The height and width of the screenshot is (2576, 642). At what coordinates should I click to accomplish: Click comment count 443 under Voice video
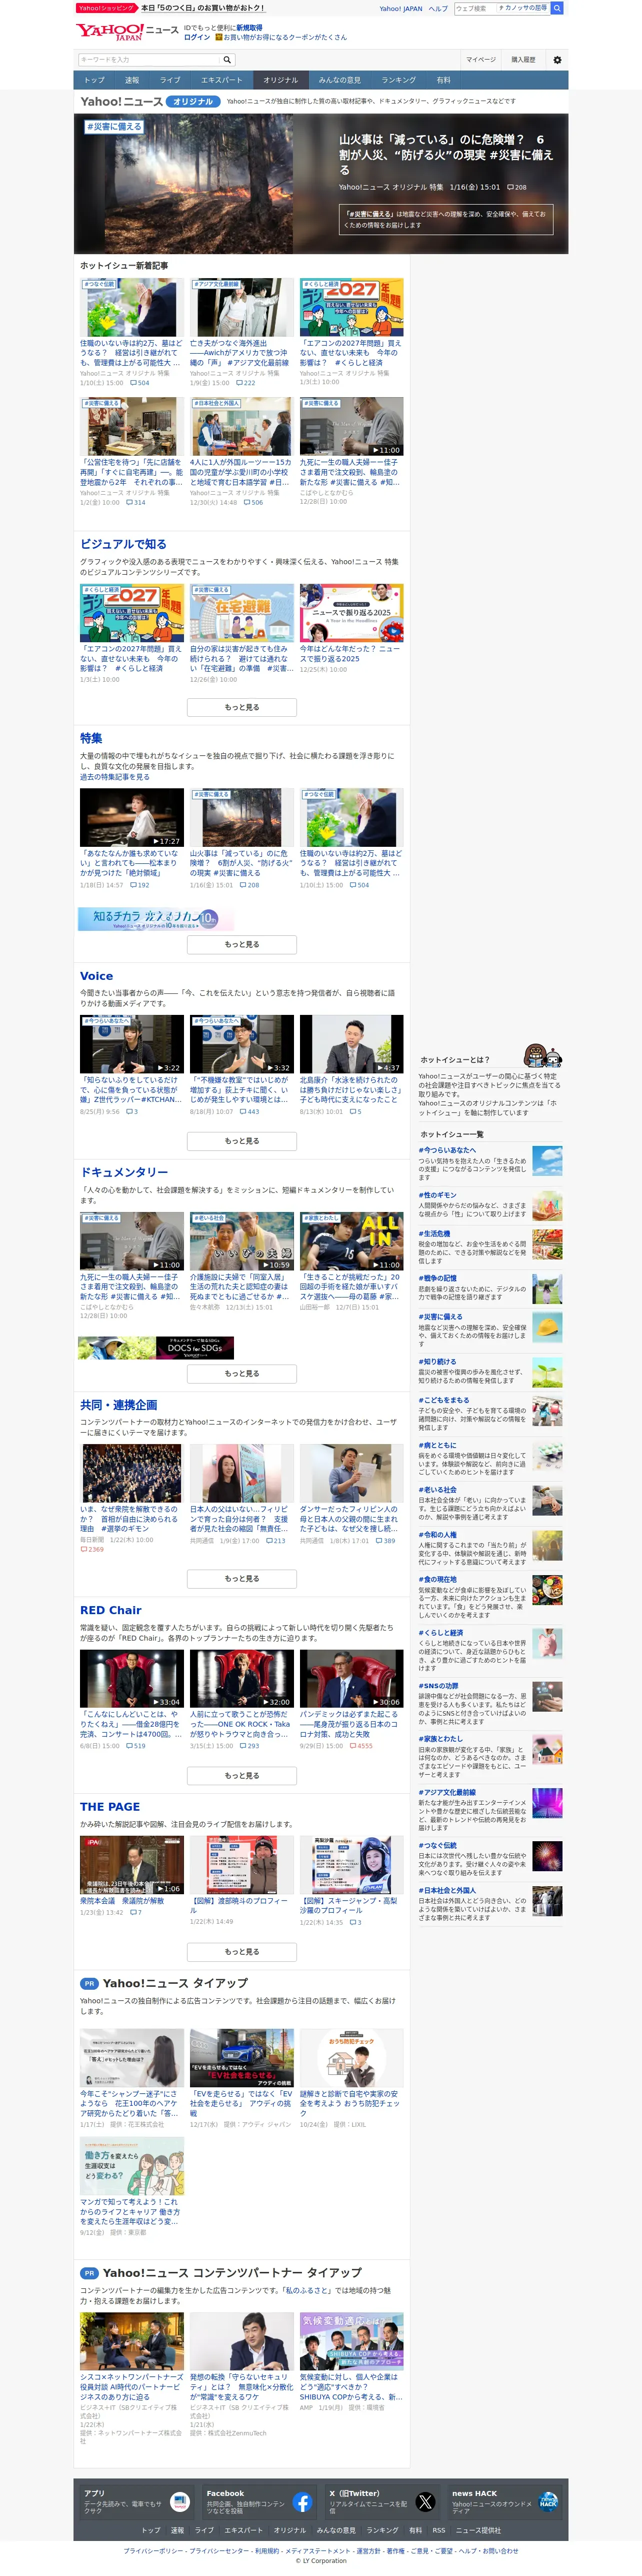point(249,1111)
